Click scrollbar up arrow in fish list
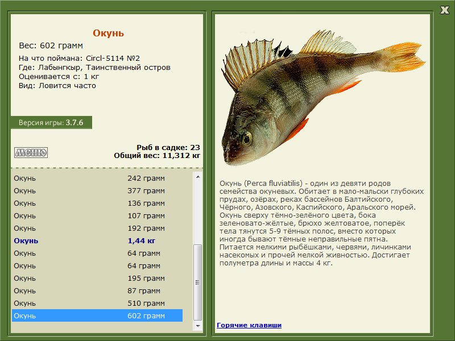The image size is (455, 341). click(198, 177)
